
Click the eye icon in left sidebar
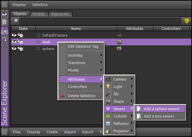4,14
